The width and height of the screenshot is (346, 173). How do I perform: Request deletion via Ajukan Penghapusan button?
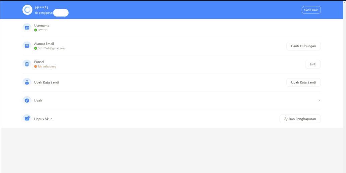pos(300,119)
